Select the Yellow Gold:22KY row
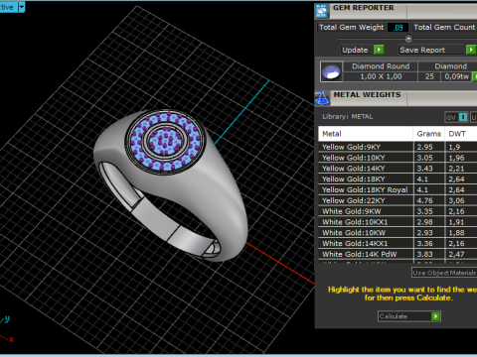The height and width of the screenshot is (357, 477). (397, 200)
